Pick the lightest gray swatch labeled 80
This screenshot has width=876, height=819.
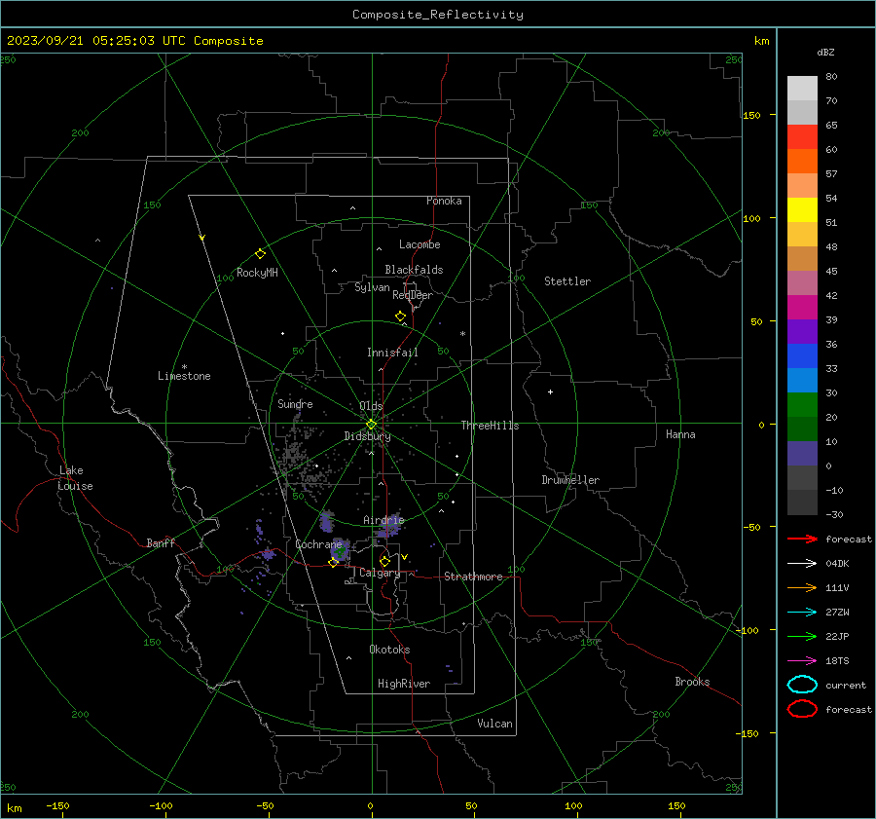click(x=802, y=88)
